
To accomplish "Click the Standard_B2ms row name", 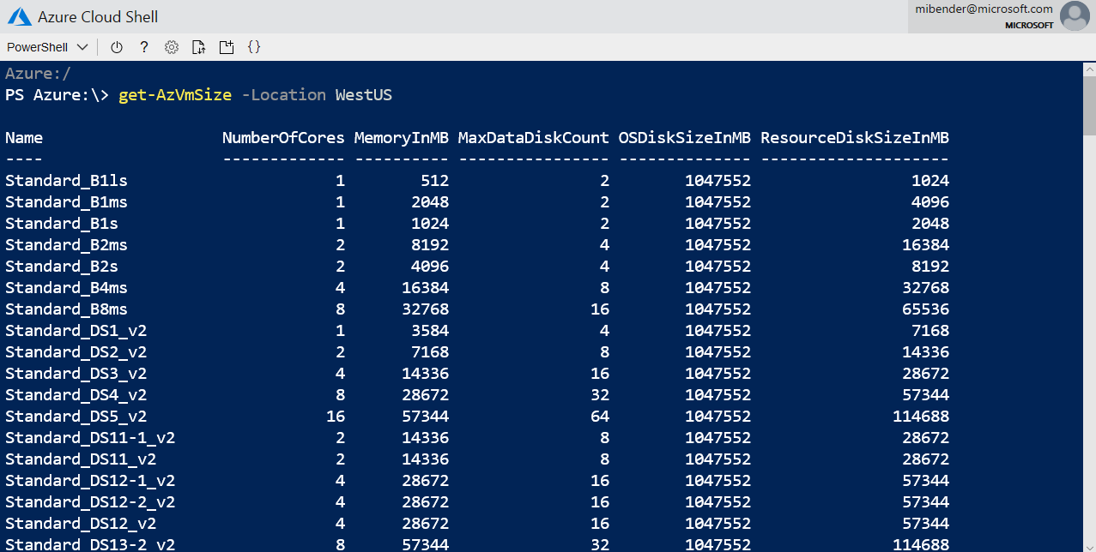I will pos(66,245).
